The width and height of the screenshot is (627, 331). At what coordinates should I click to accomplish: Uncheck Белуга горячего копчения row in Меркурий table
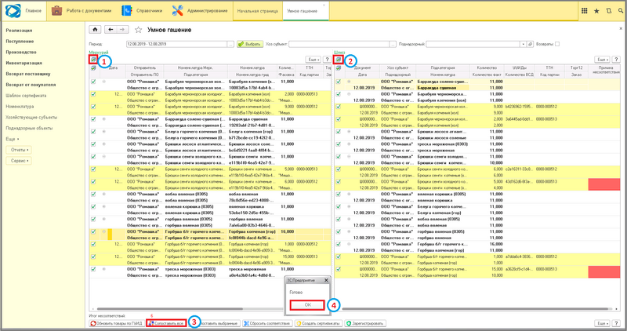(x=93, y=132)
